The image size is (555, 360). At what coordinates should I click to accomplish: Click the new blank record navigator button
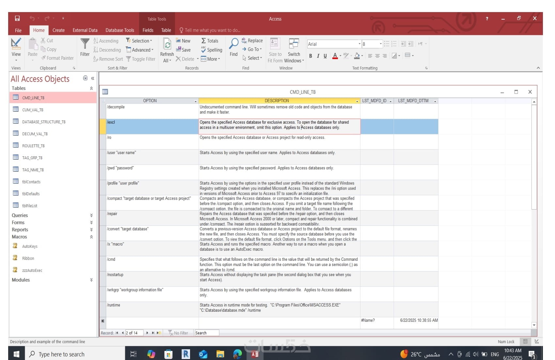pyautogui.click(x=159, y=333)
